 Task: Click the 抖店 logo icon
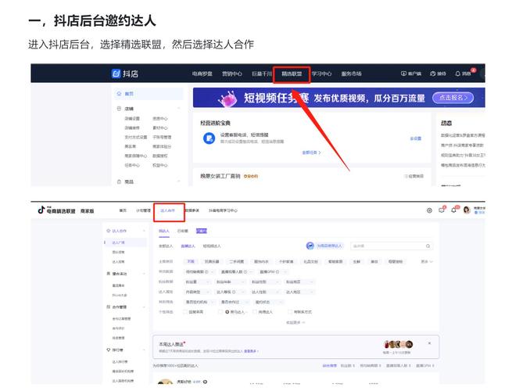(x=115, y=74)
